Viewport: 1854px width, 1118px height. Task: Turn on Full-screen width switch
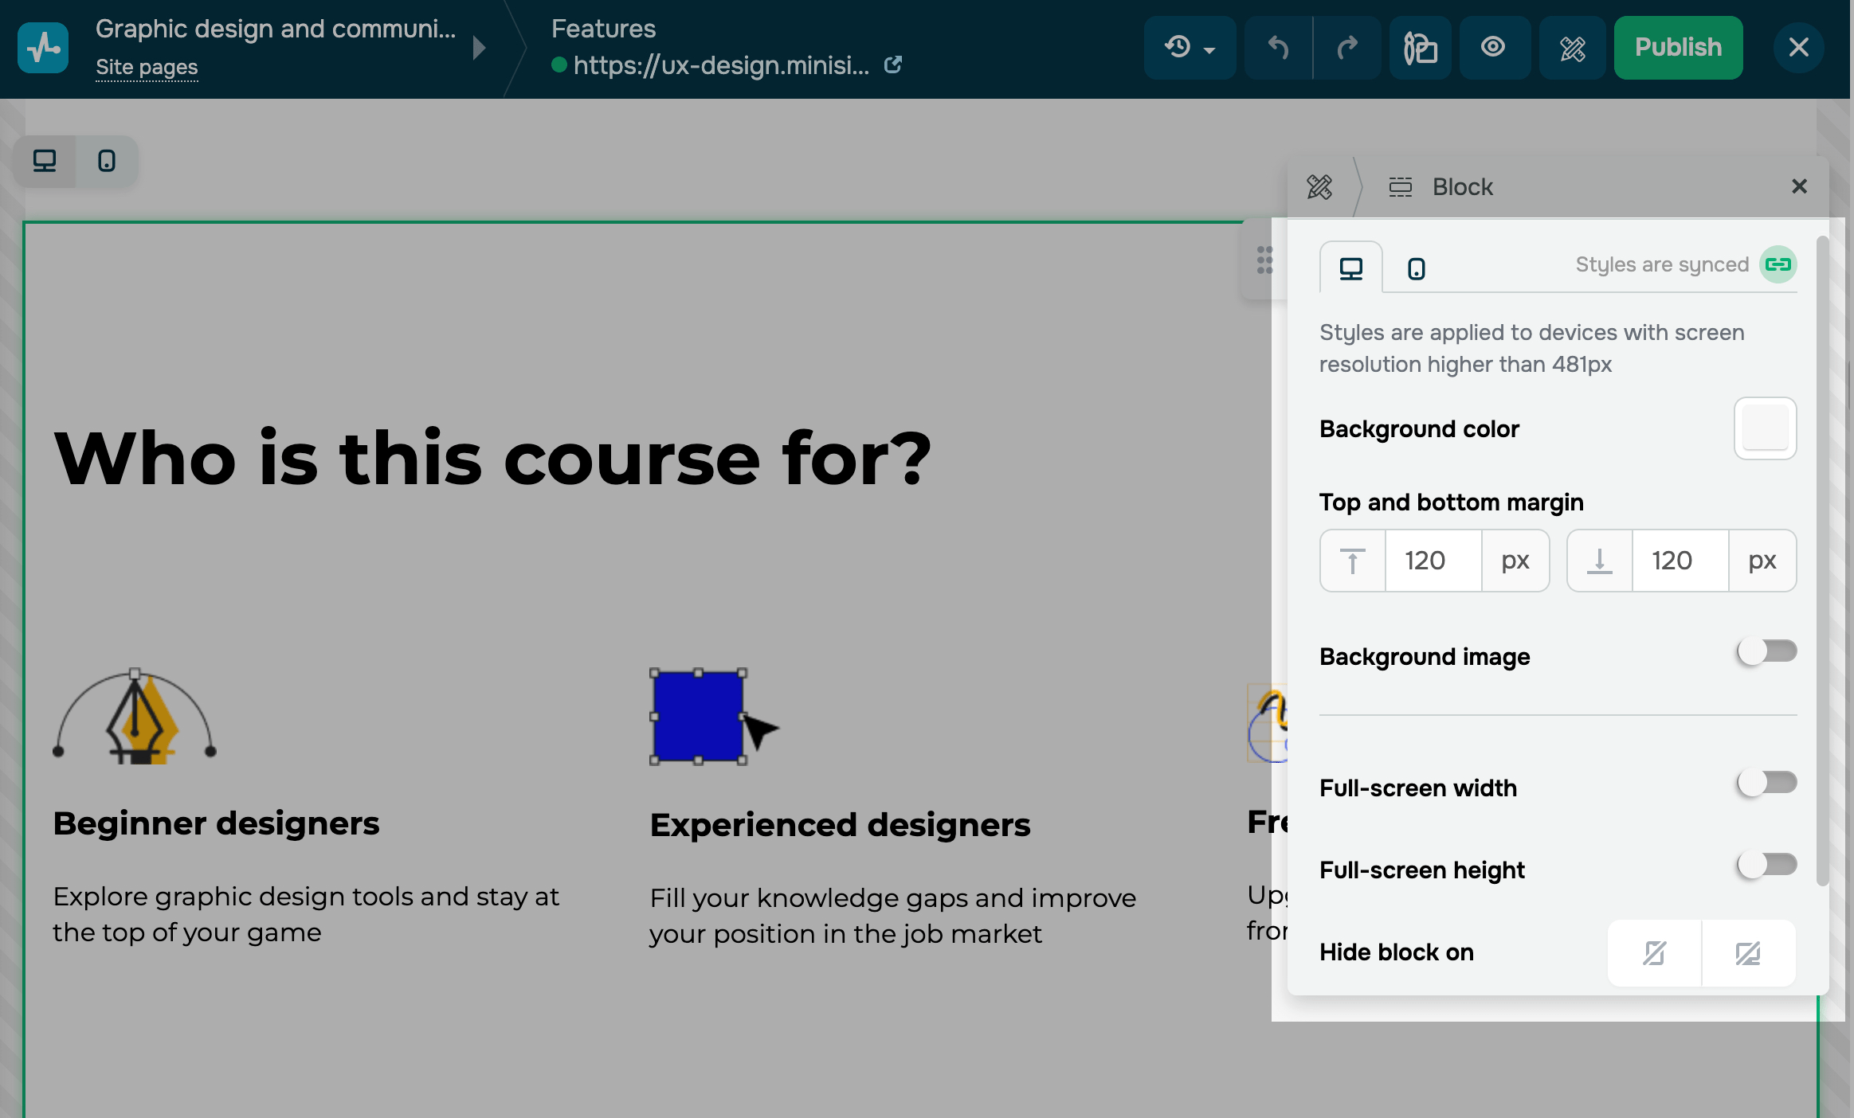[1766, 783]
